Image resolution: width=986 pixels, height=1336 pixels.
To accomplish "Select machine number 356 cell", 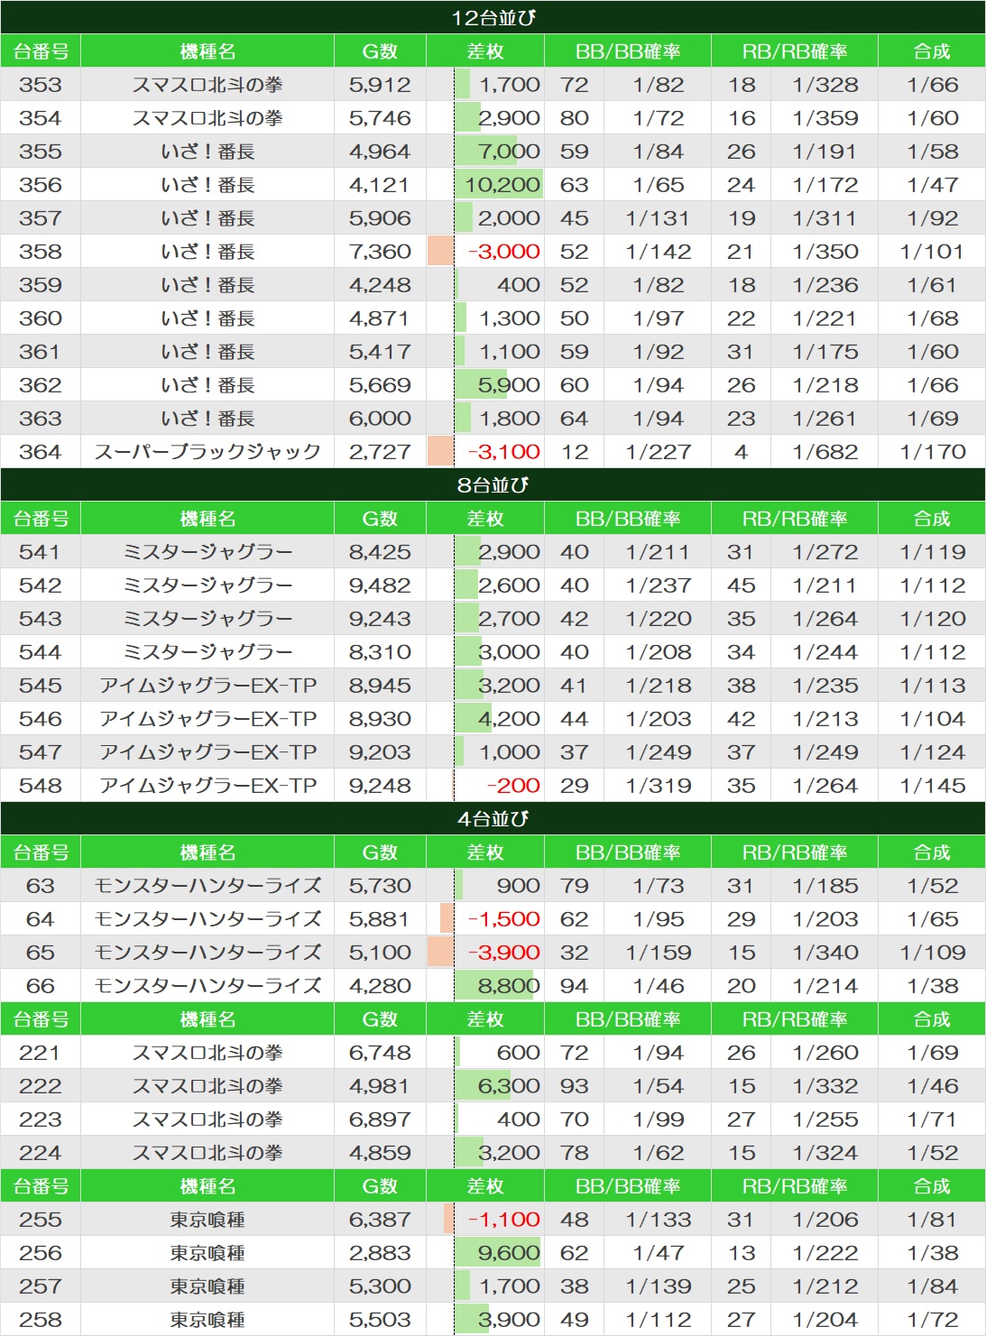I will (41, 185).
